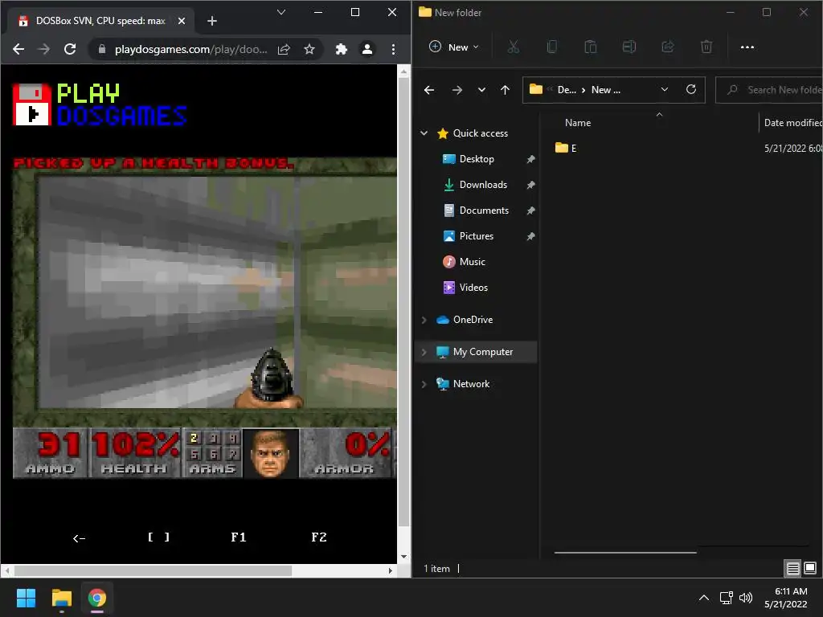823x617 pixels.
Task: Click the browser vertical scrollbar
Action: click(x=403, y=302)
